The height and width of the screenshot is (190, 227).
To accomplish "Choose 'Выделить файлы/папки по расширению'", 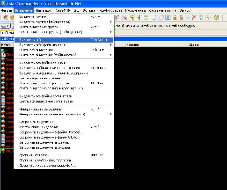I will pos(64,68).
